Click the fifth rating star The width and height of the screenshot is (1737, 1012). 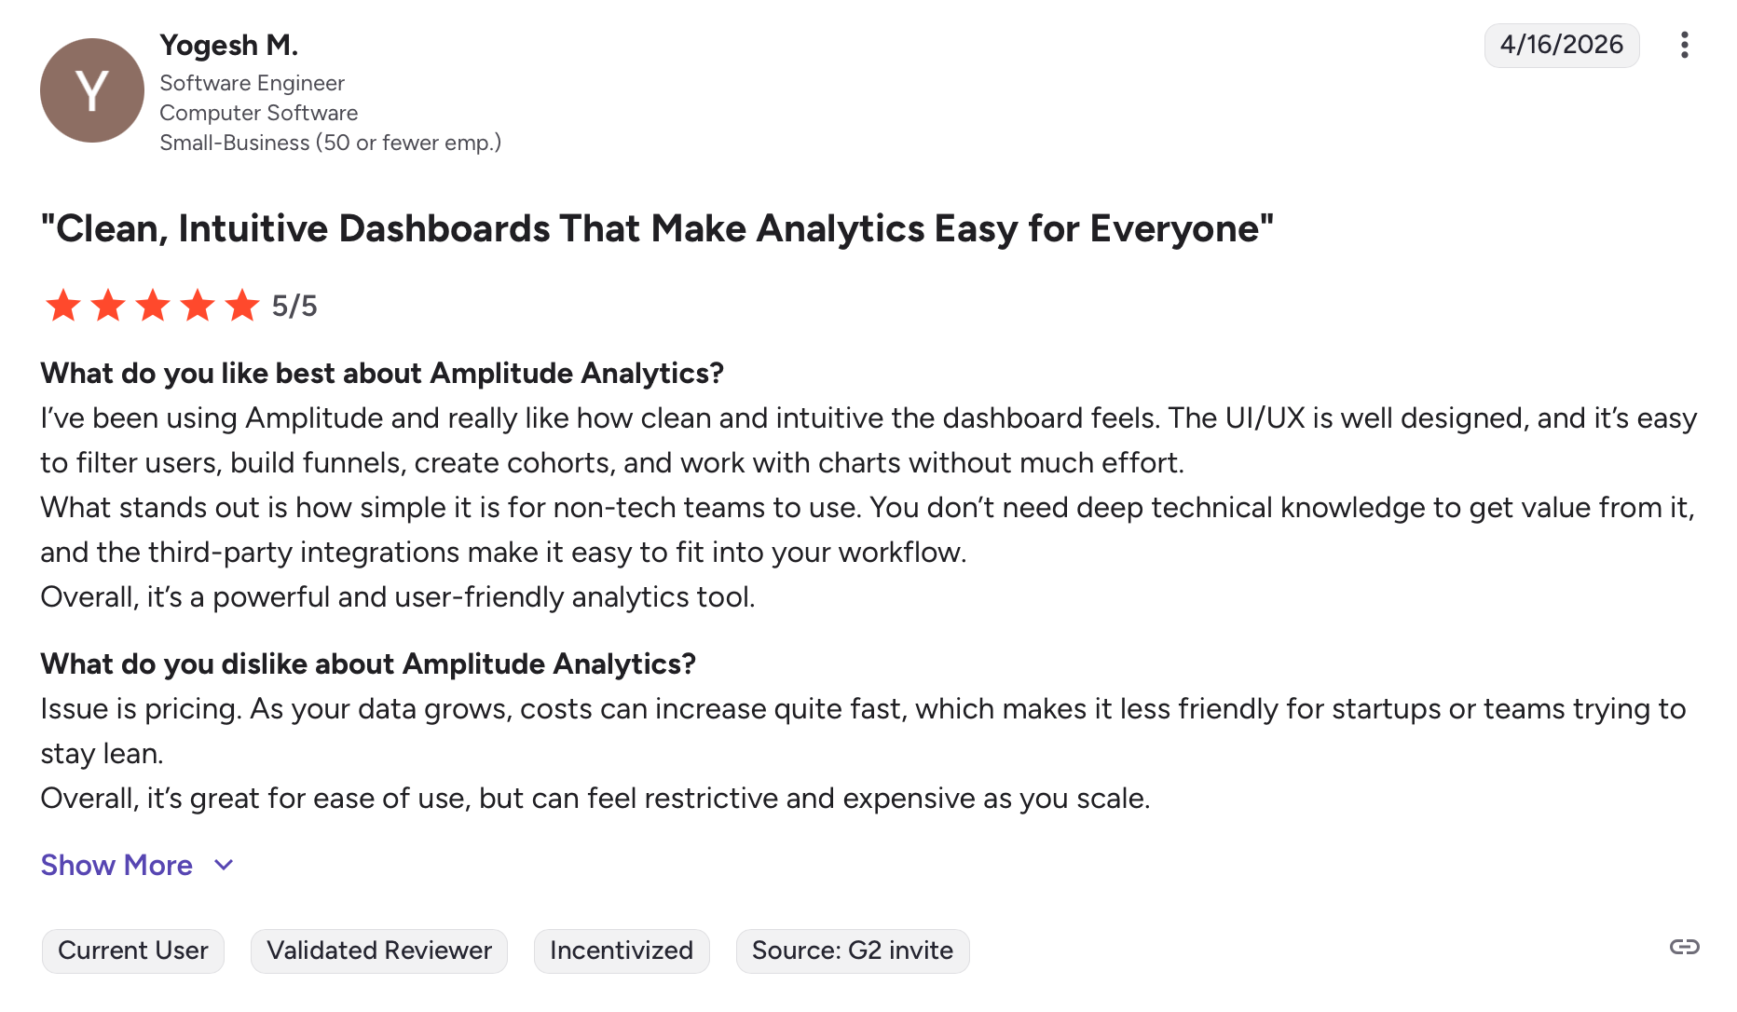tap(242, 306)
